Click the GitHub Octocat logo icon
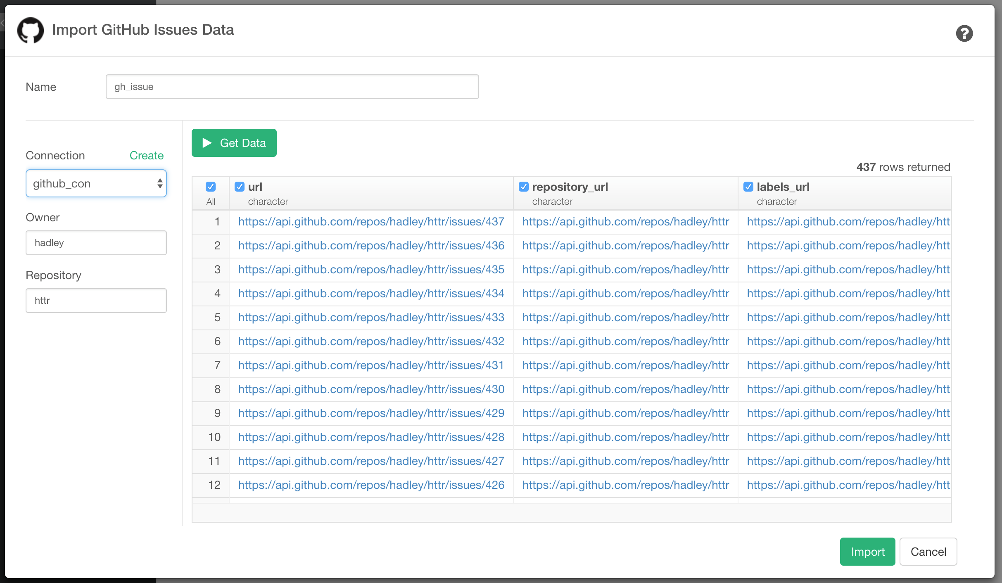 coord(30,30)
